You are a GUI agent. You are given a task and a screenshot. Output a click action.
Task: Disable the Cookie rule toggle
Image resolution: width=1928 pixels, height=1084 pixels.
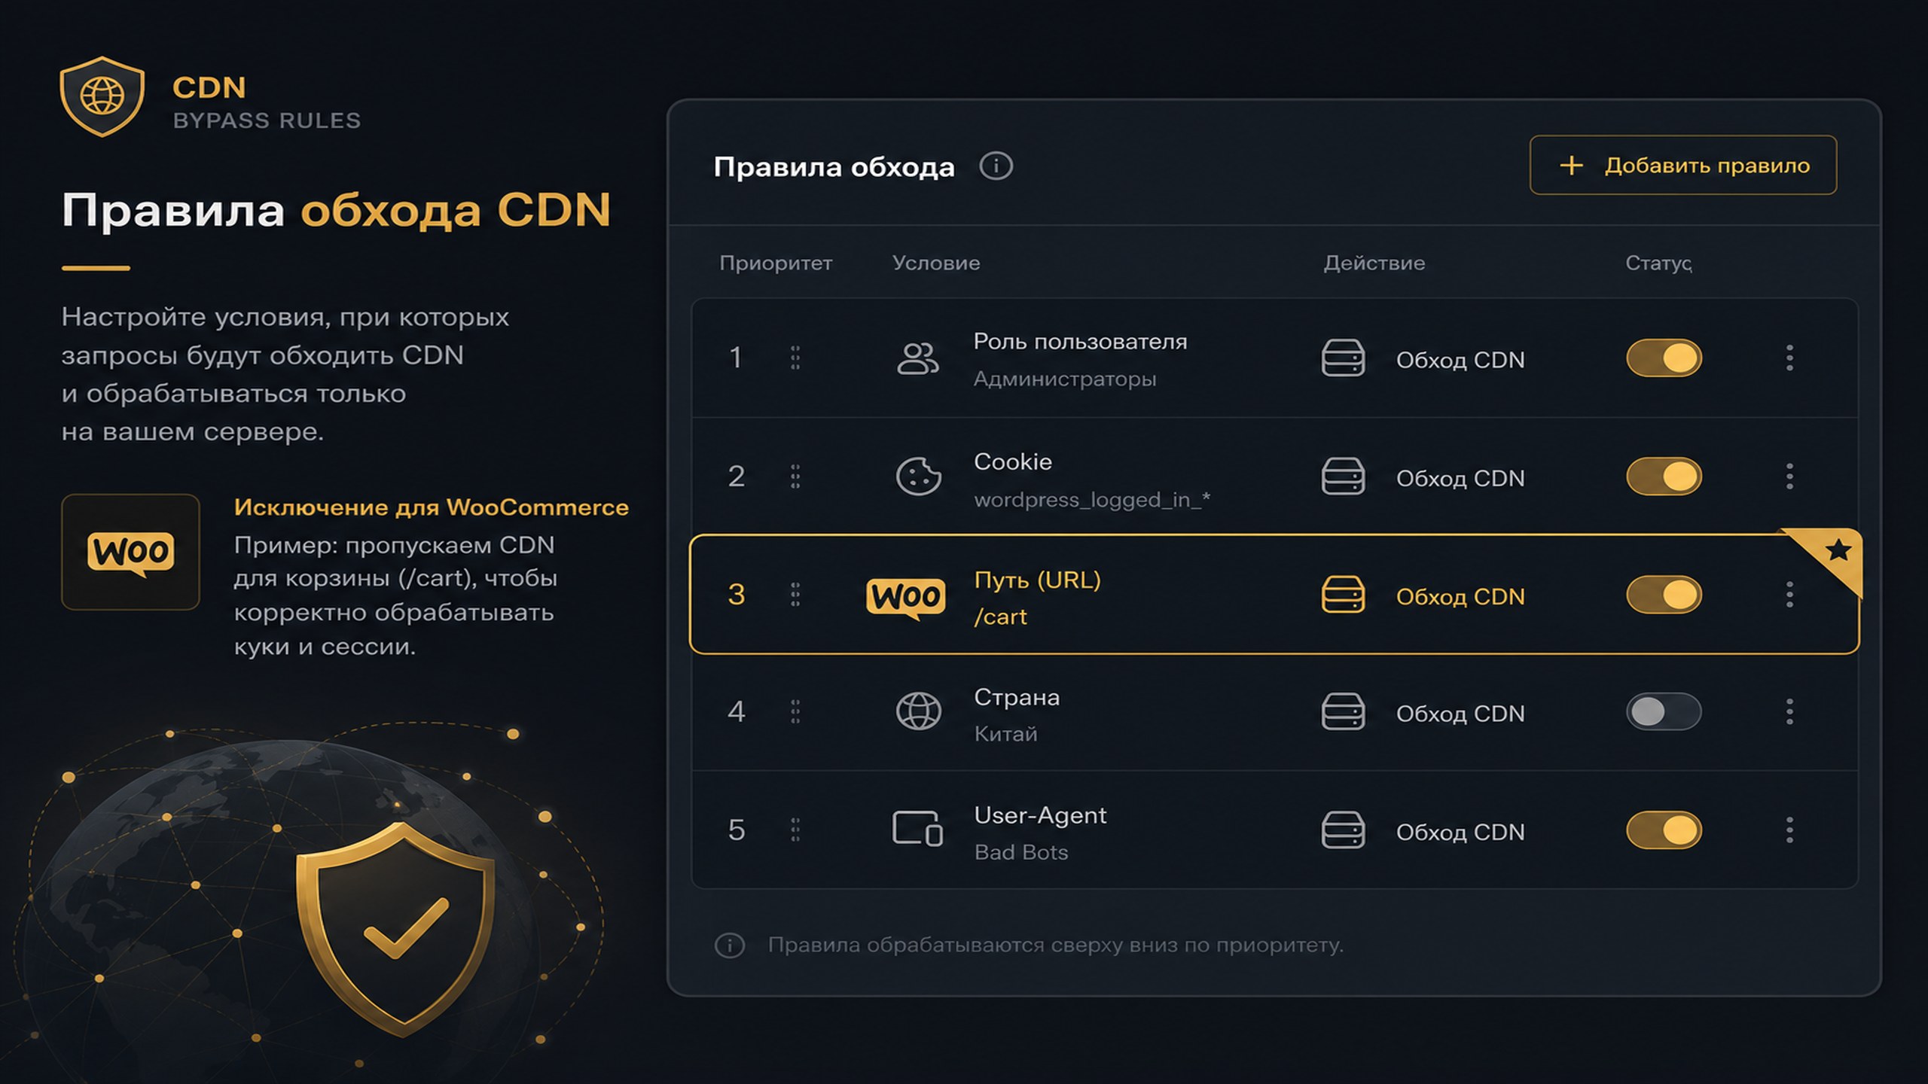1664,476
